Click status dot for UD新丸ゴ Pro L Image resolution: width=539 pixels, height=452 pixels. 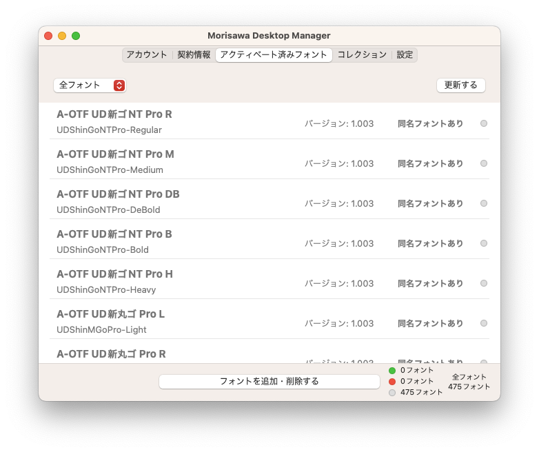[x=484, y=323]
